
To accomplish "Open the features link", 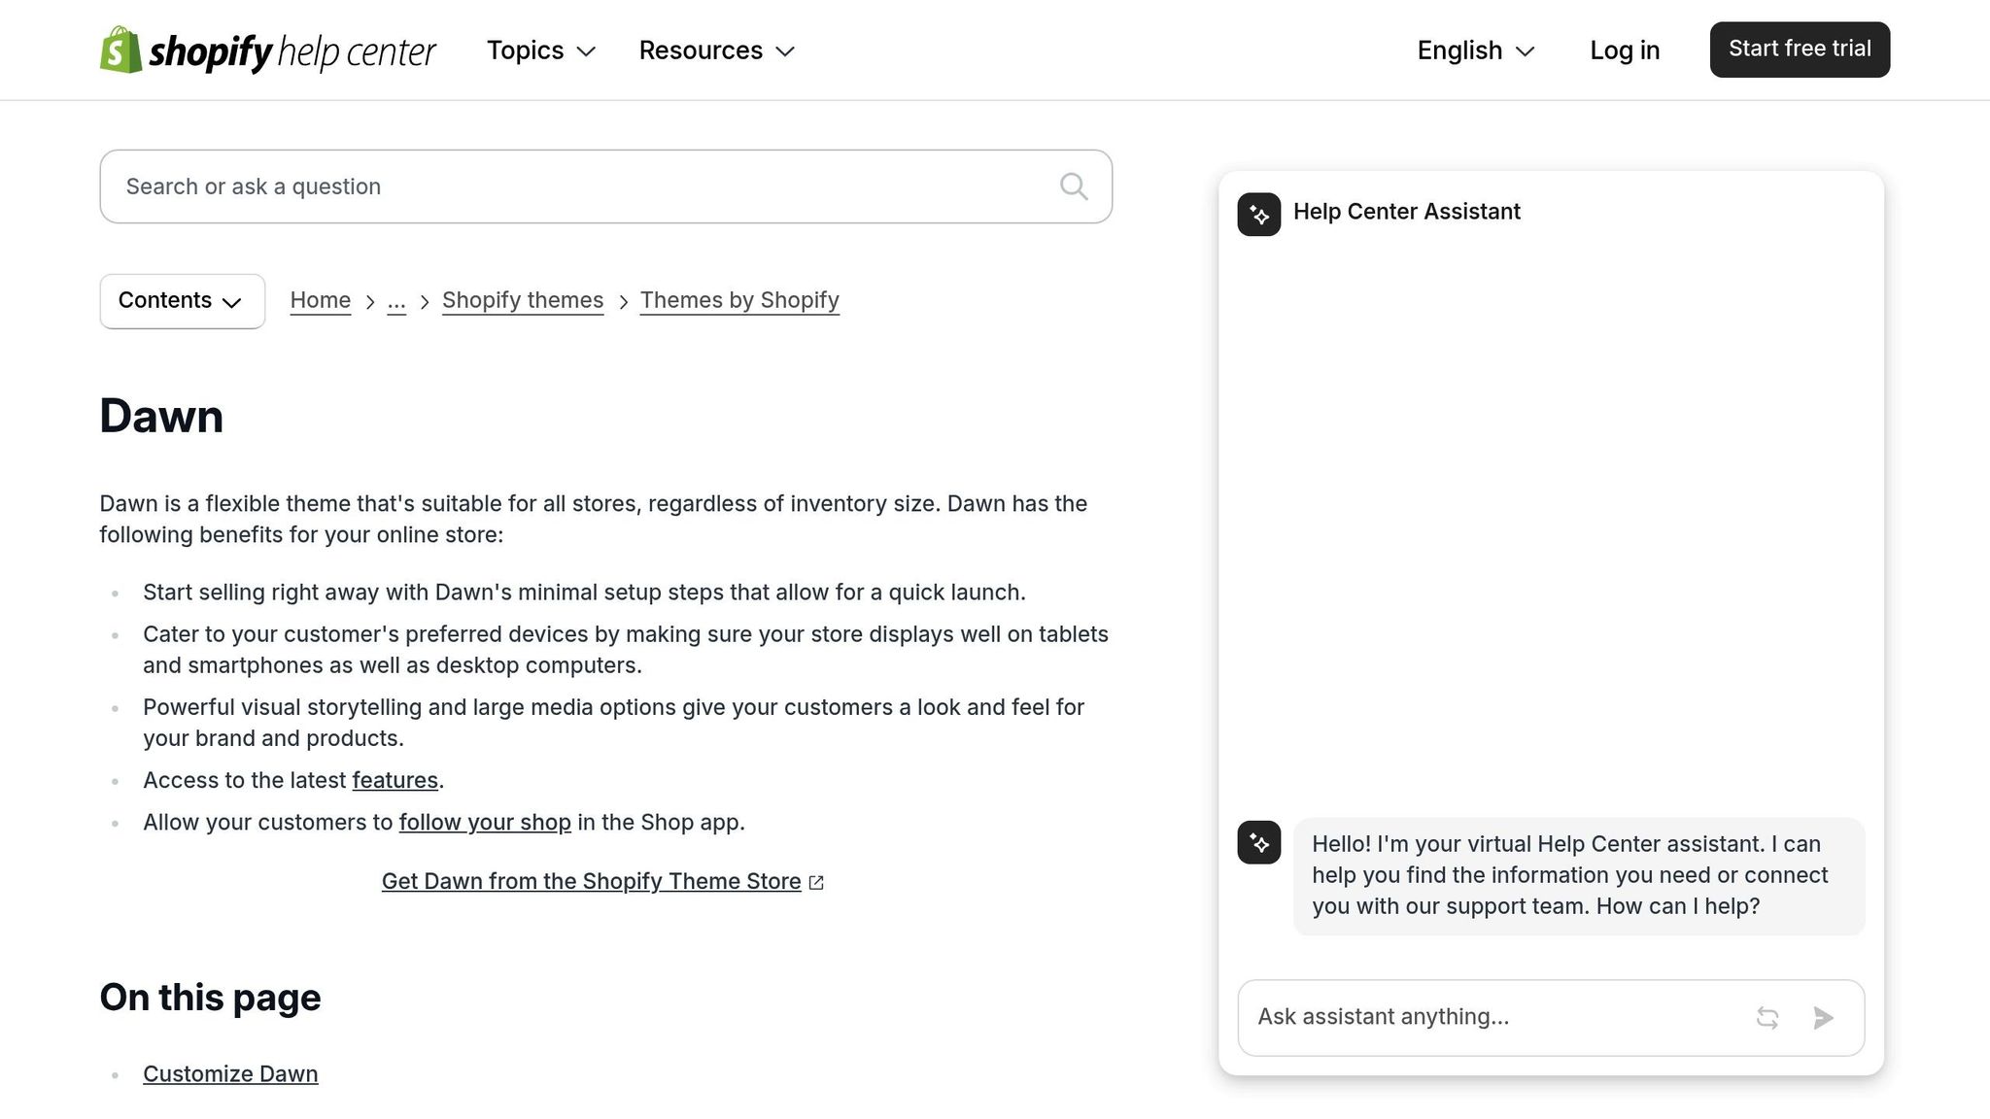I will point(395,780).
